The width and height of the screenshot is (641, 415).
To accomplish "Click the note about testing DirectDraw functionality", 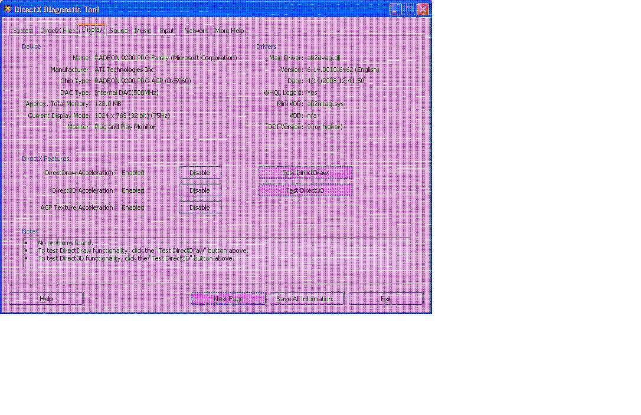I will [x=143, y=251].
